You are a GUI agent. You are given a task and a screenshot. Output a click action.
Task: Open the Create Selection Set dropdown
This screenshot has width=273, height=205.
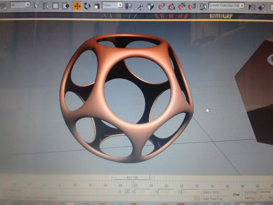[x=227, y=6]
